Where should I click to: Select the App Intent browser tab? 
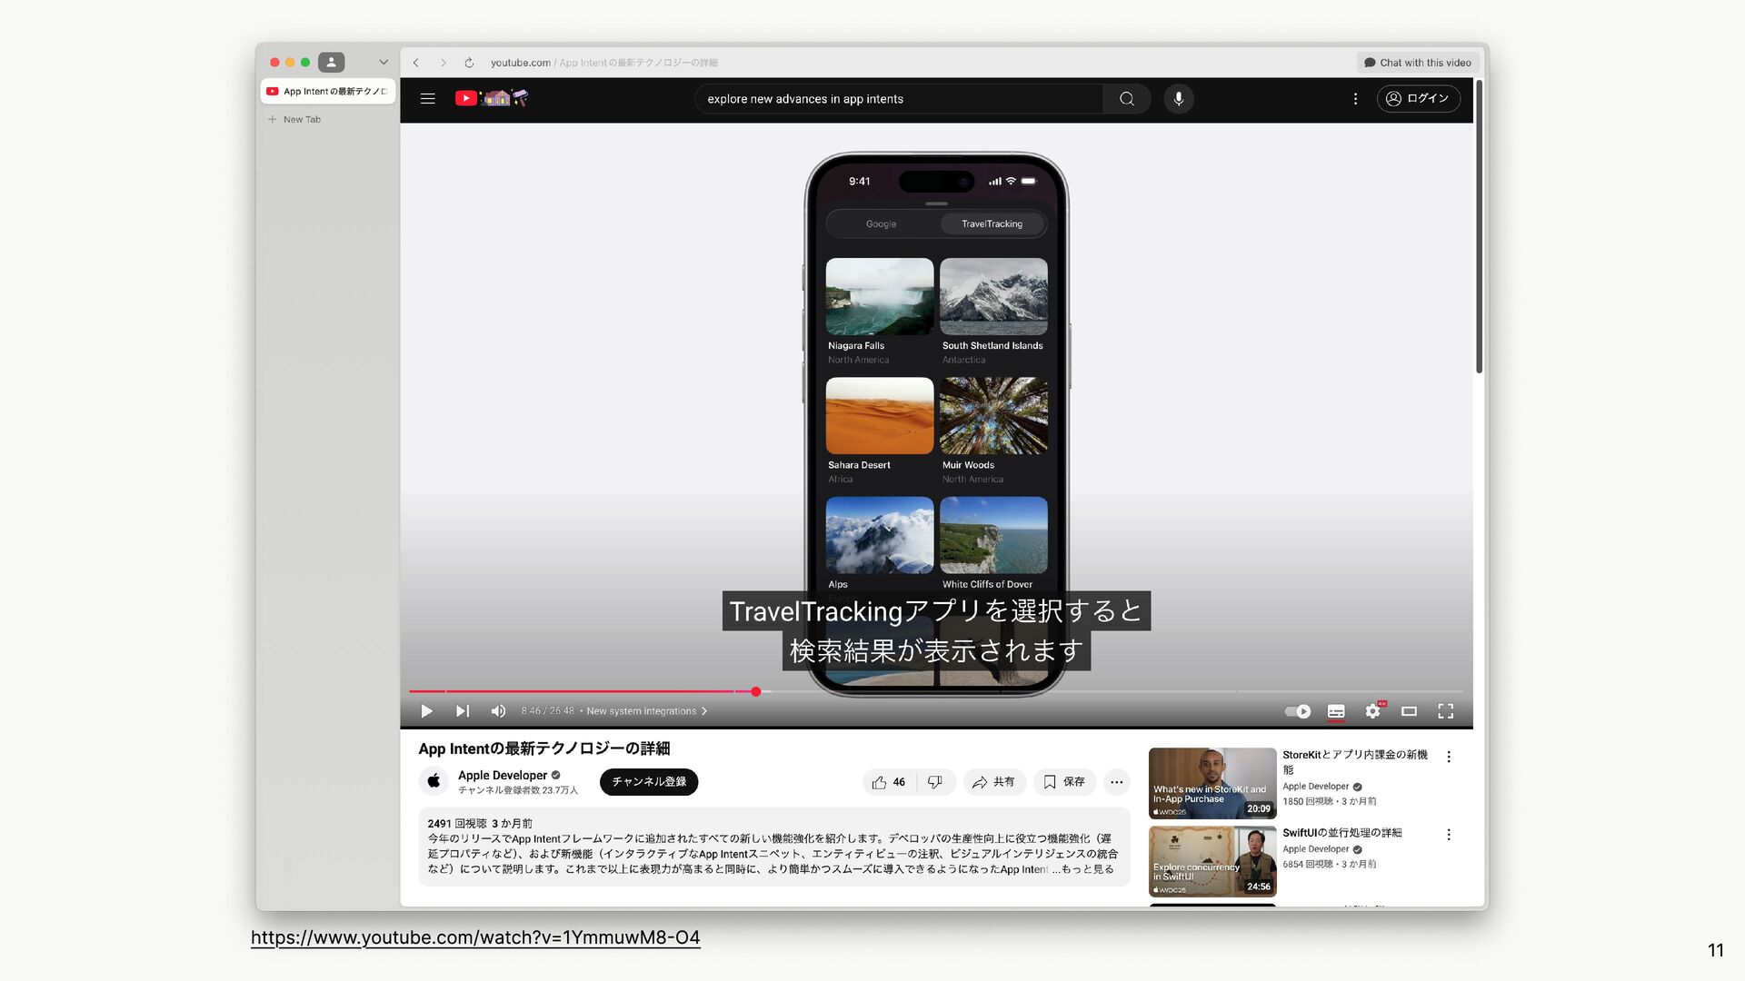coord(329,92)
